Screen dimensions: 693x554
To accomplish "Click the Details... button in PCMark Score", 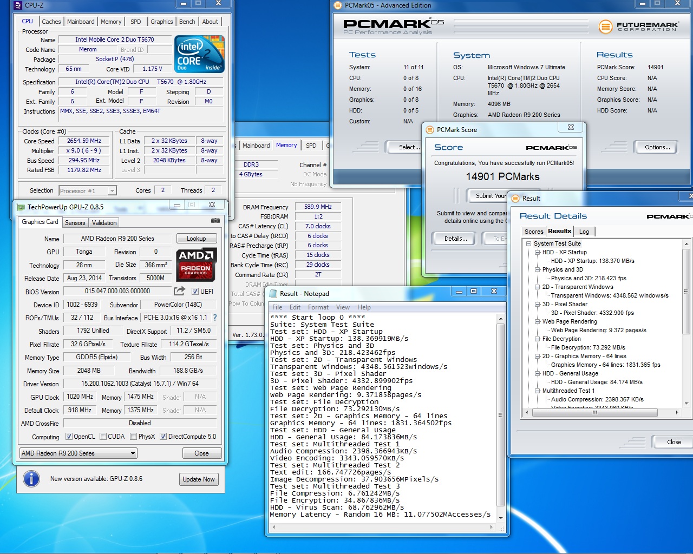I will [x=455, y=239].
